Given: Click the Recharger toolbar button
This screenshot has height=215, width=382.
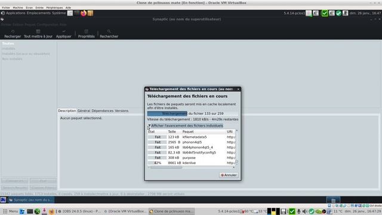Looking at the screenshot, I should pos(13,33).
